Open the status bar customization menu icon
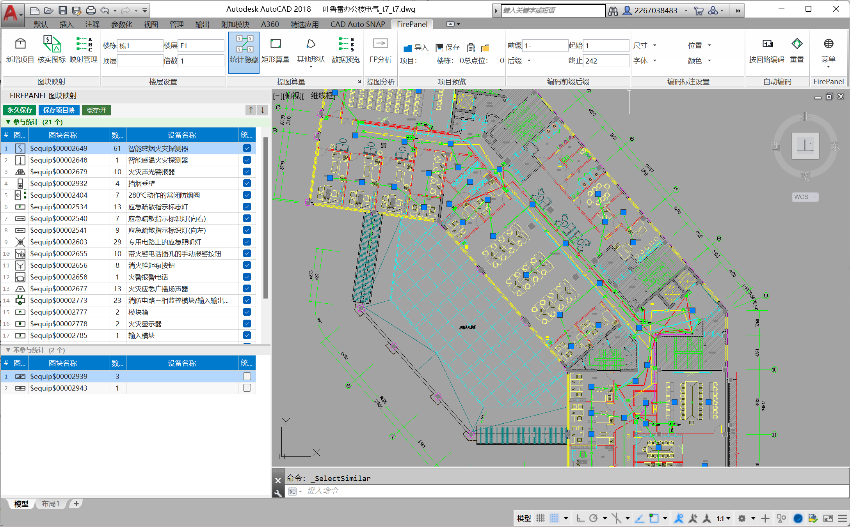The height and width of the screenshot is (527, 850). tap(843, 518)
